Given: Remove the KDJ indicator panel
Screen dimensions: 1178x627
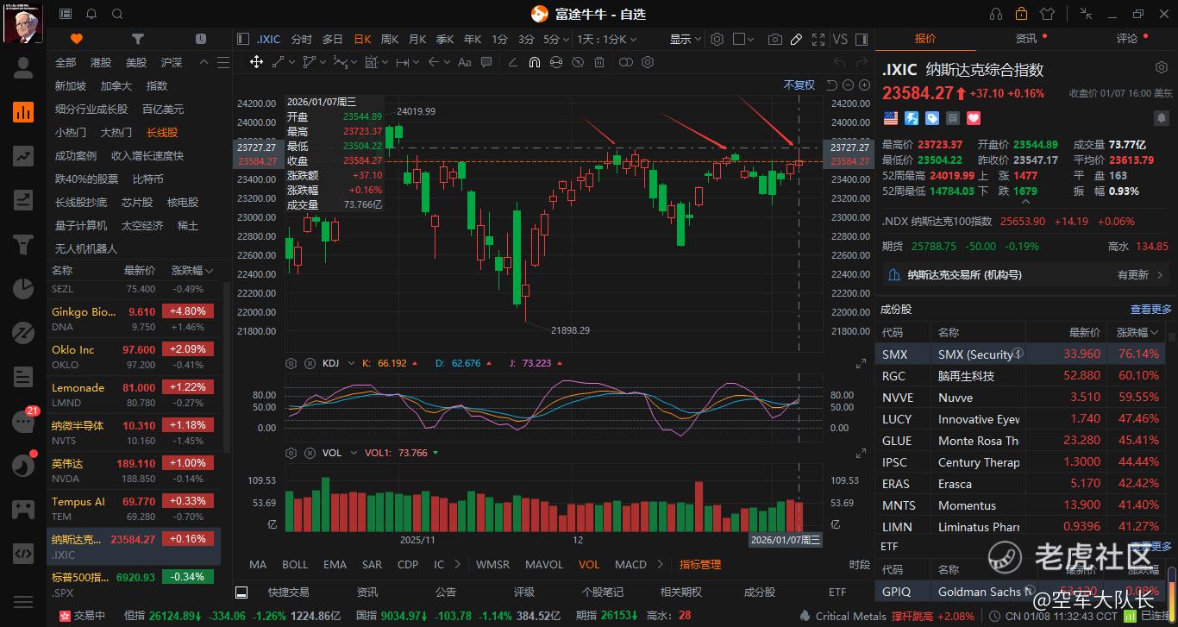Looking at the screenshot, I should (x=310, y=363).
